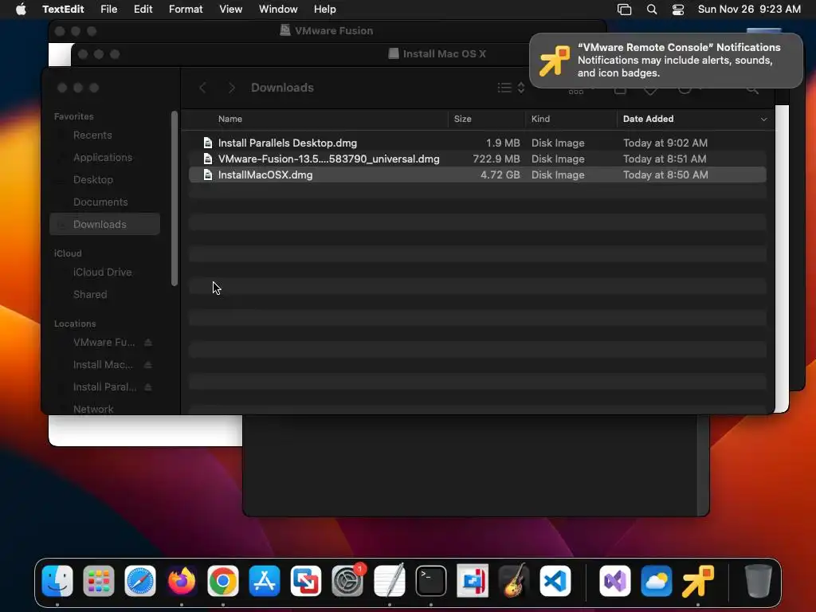
Task: Open Terminal from the Dock
Action: pos(431,581)
